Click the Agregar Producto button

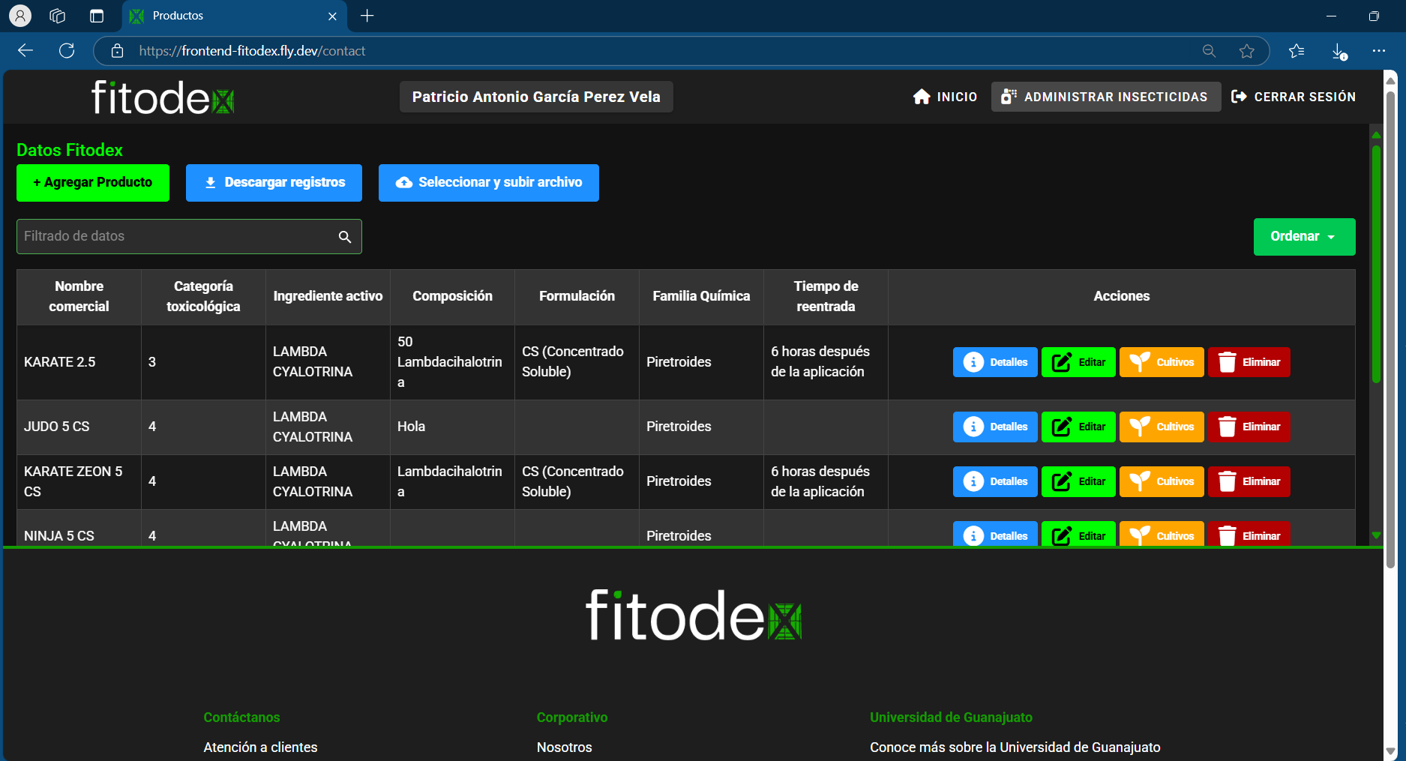coord(93,183)
